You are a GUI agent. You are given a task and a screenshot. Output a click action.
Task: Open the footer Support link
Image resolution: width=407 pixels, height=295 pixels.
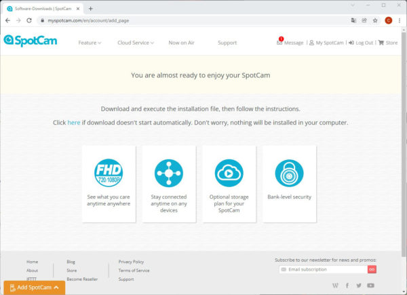click(x=126, y=279)
